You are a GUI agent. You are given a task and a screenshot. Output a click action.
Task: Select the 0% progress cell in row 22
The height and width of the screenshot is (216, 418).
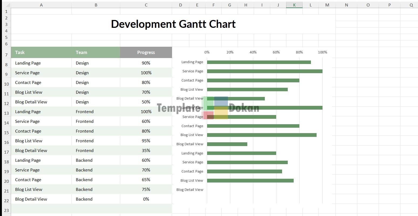tap(146, 199)
